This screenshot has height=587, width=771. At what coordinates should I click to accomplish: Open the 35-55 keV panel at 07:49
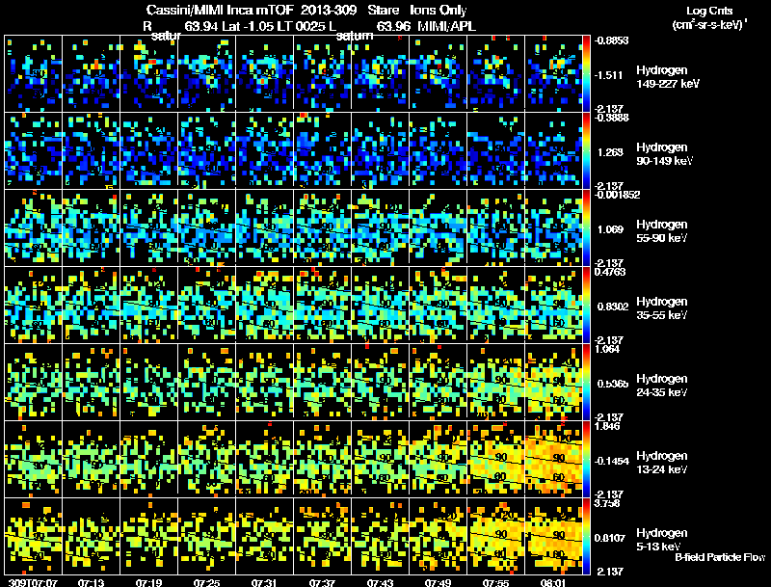pyautogui.click(x=438, y=305)
